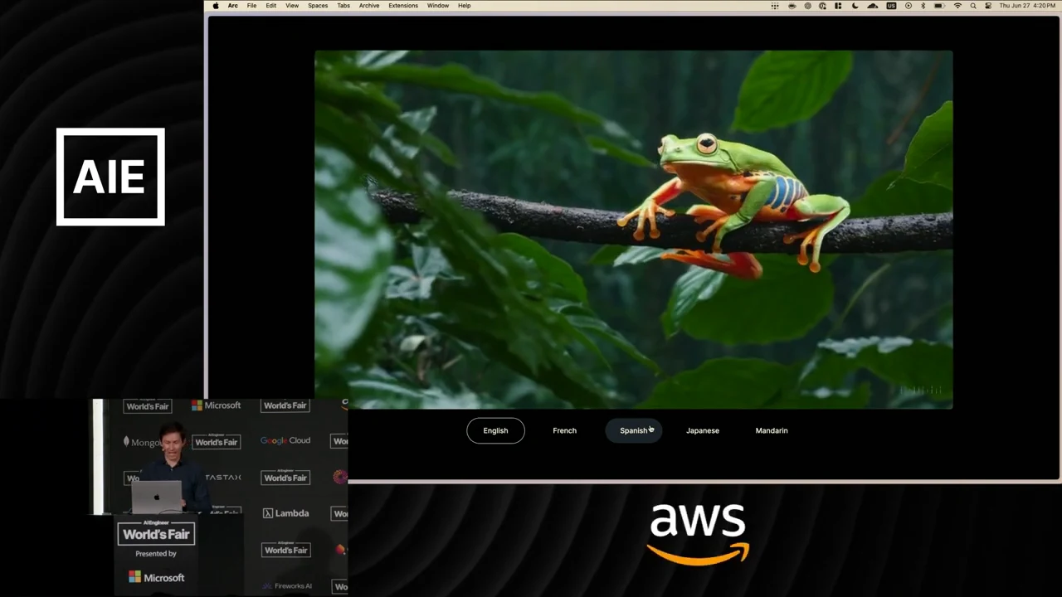Image resolution: width=1062 pixels, height=597 pixels.
Task: Open the Edit menu
Action: coord(271,6)
